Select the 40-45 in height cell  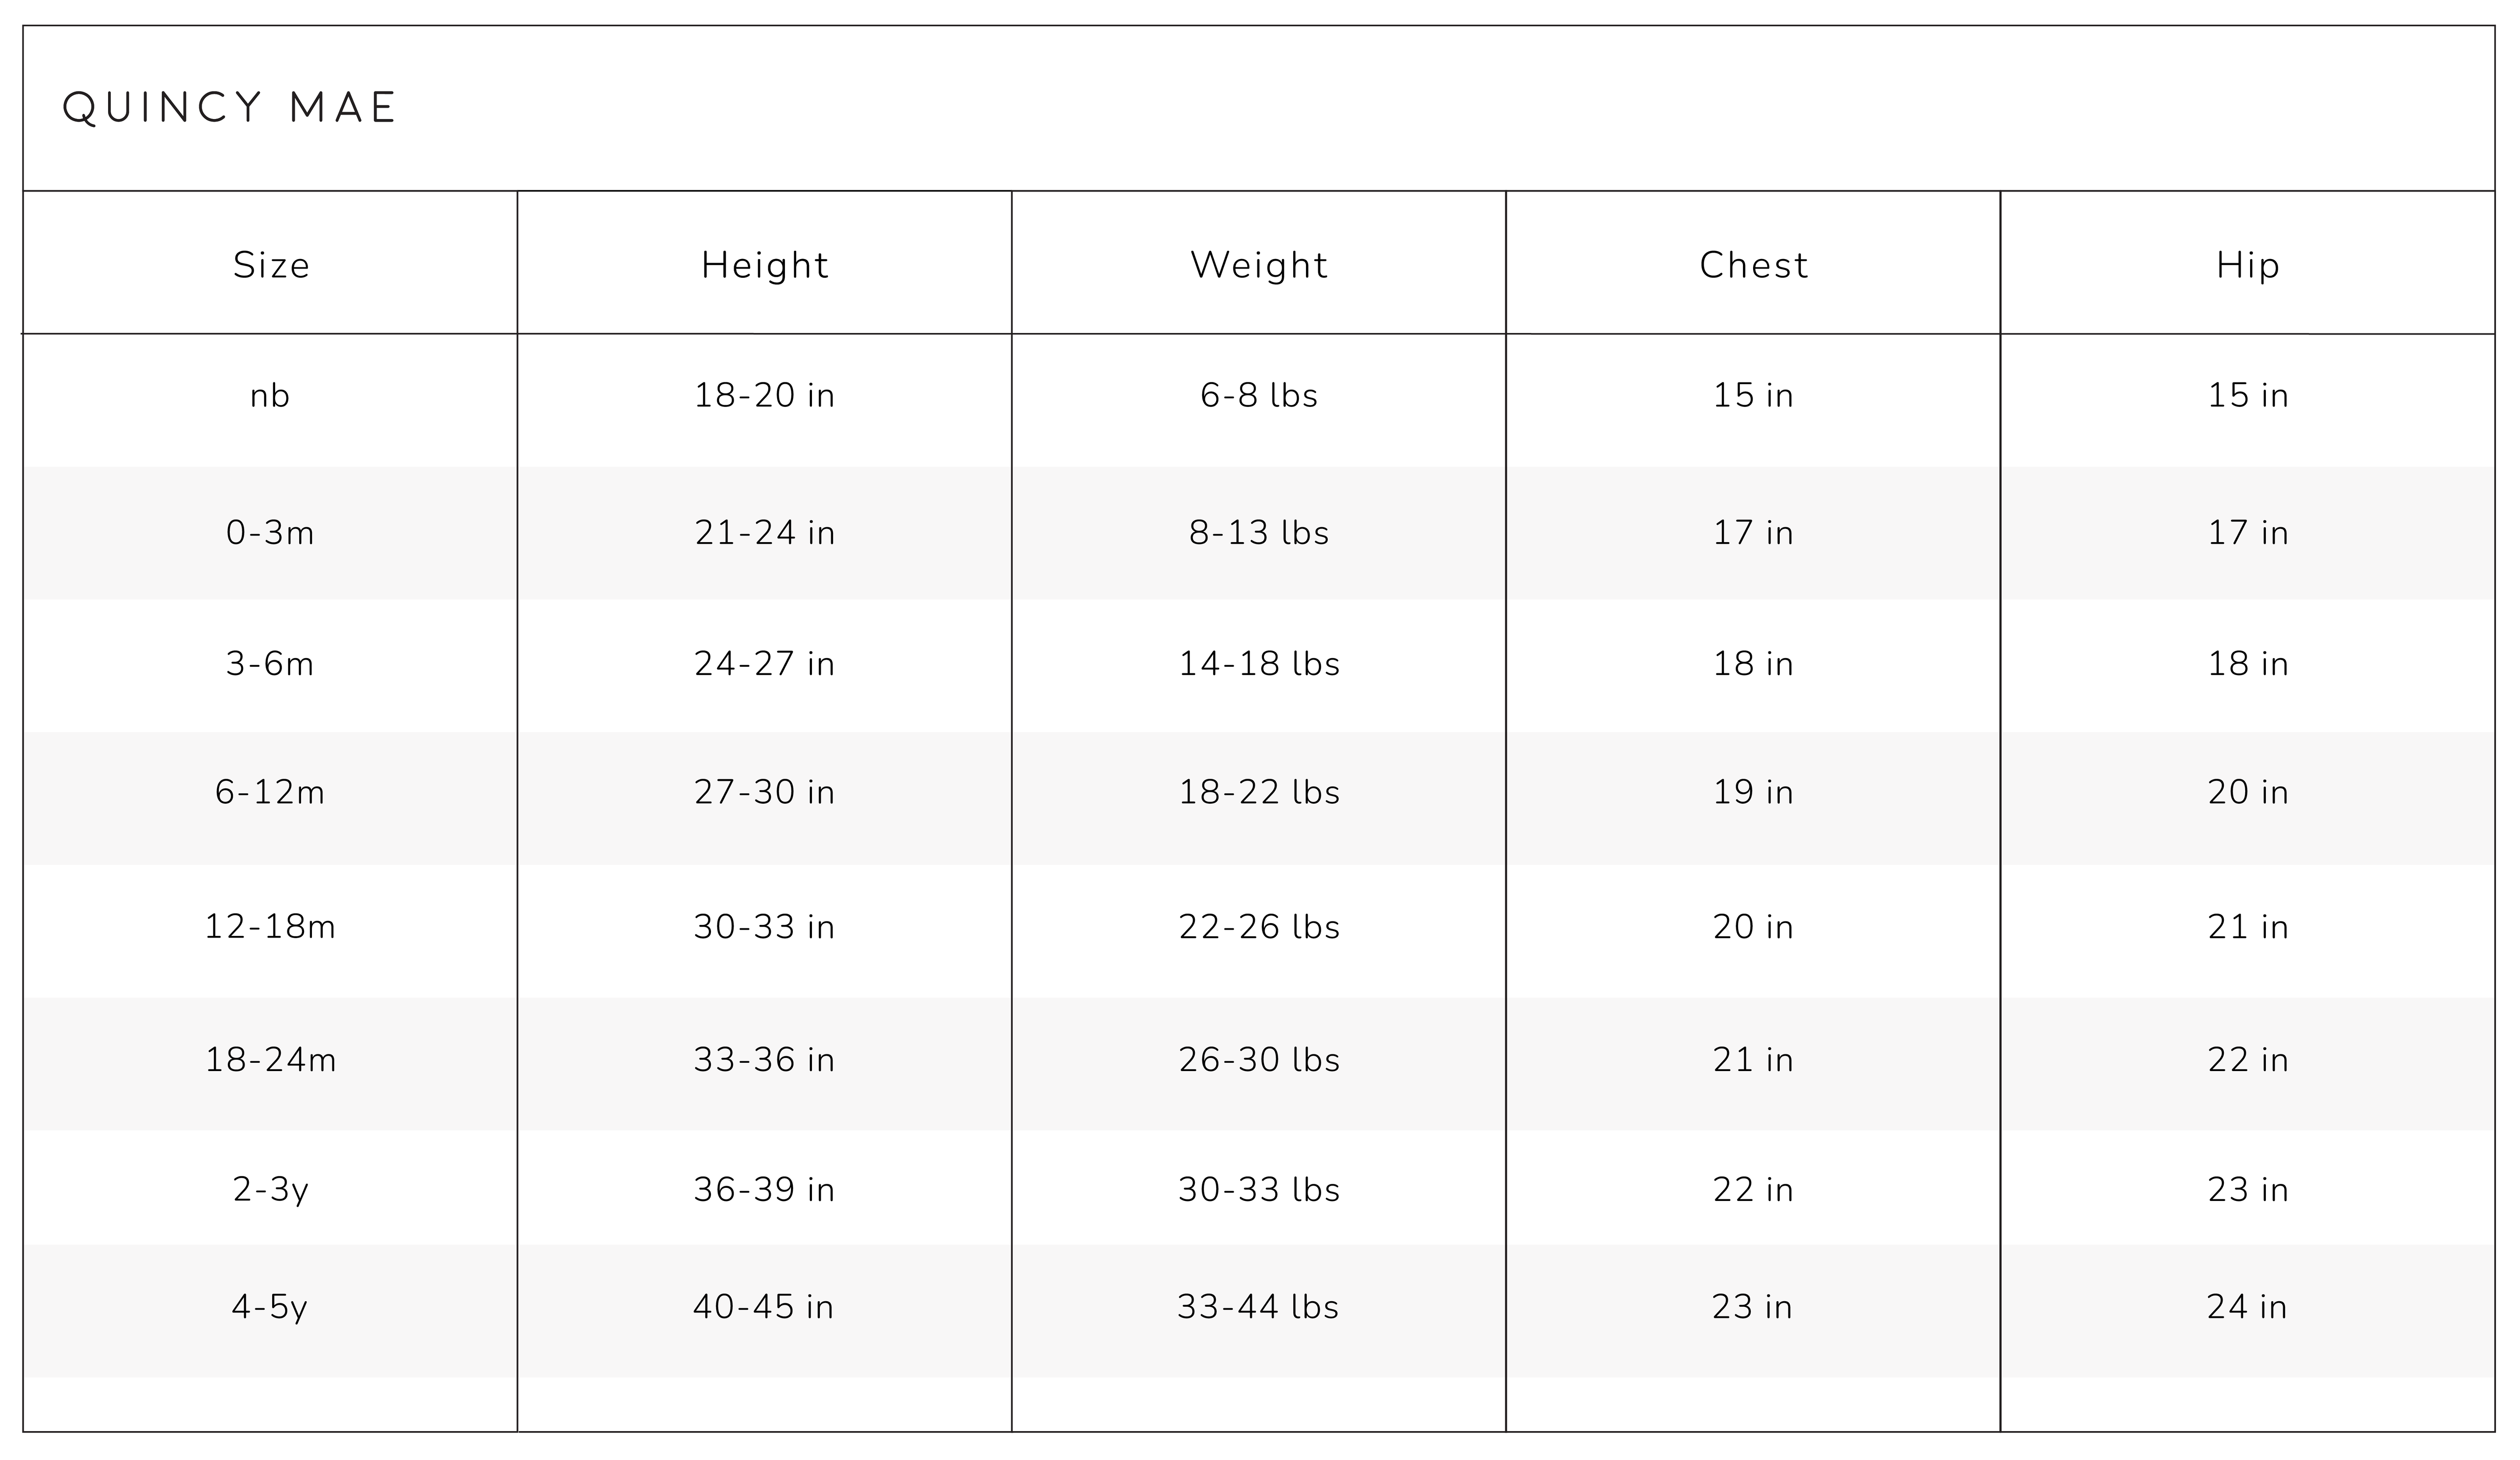[x=764, y=1307]
